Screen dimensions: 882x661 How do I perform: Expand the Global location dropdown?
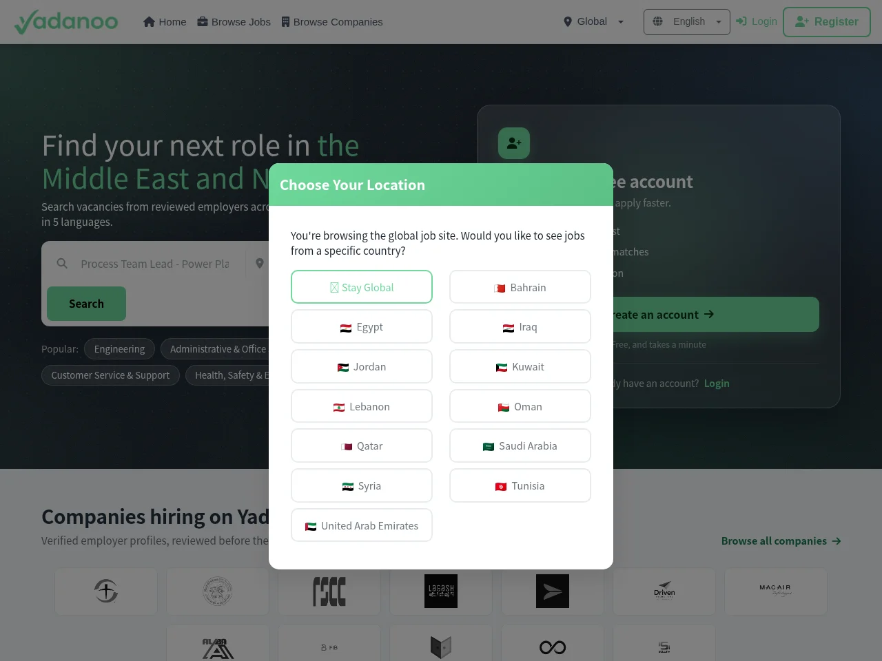click(593, 21)
